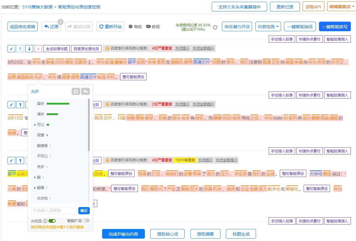Click the synonym list vertical scrollbar

click(89, 125)
